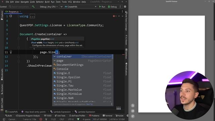The width and height of the screenshot is (215, 121).
Task: Select DocumentSettings from completion list
Action: click(x=83, y=65)
